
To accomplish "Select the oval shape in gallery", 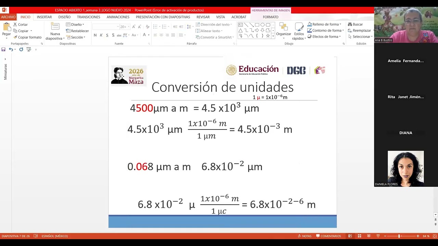I will click(262, 25).
